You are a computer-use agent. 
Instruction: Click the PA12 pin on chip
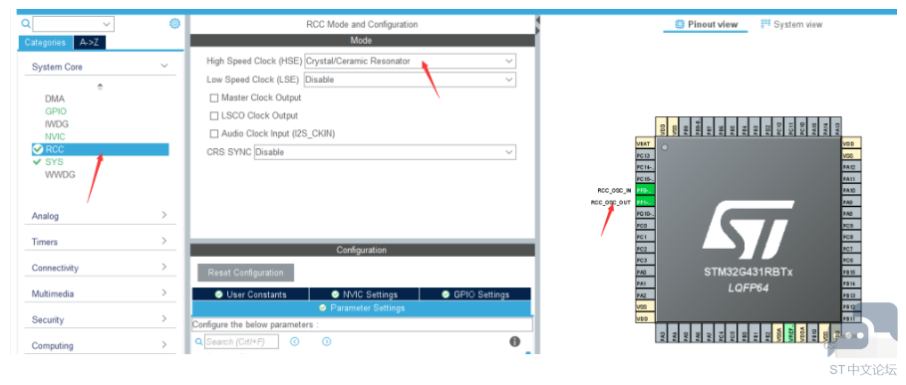point(852,167)
